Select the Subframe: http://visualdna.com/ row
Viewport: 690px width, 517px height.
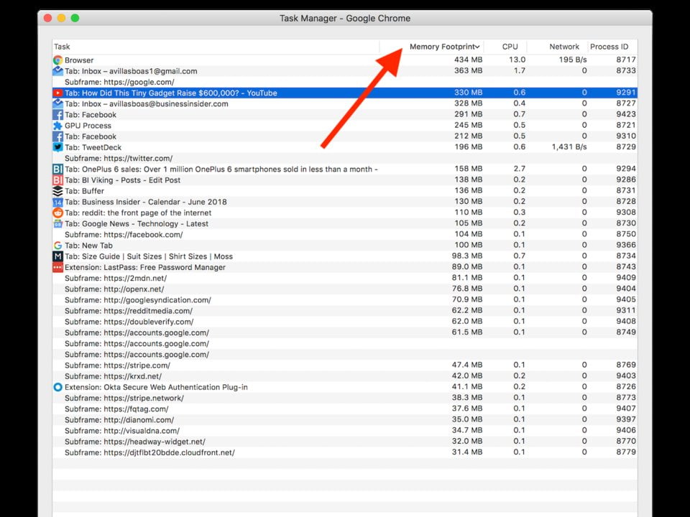point(344,431)
